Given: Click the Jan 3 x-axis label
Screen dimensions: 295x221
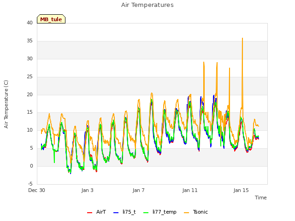Looking at the screenshot, I should [x=87, y=190].
